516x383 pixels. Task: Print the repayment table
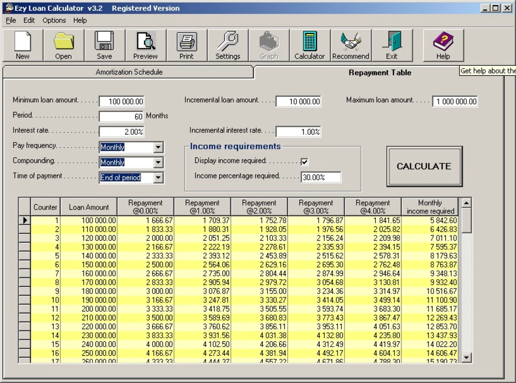click(x=187, y=45)
